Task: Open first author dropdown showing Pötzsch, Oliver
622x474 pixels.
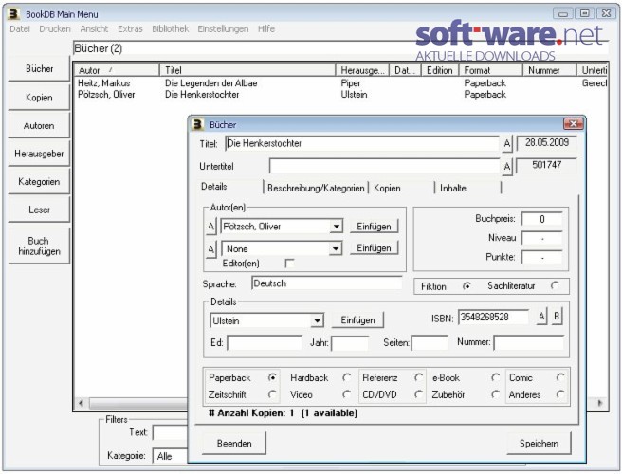Action: point(336,227)
